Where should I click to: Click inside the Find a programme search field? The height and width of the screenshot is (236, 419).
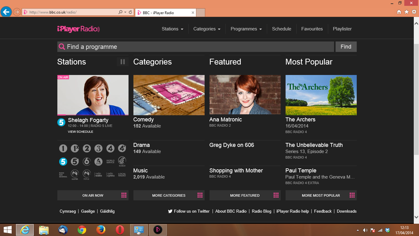click(184, 47)
